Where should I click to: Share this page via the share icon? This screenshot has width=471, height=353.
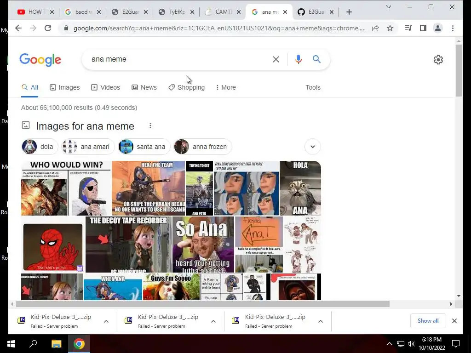pos(375,28)
